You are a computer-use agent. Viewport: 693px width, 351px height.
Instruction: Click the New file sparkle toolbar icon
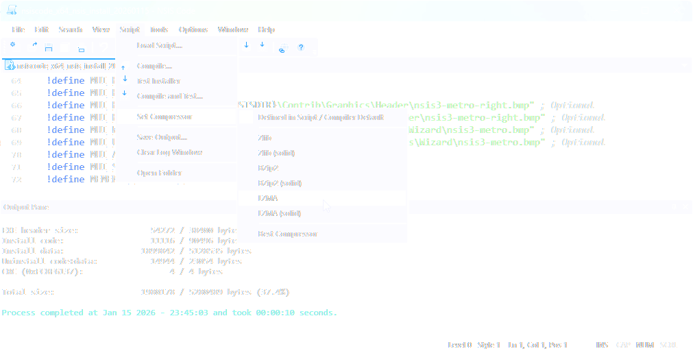13,45
